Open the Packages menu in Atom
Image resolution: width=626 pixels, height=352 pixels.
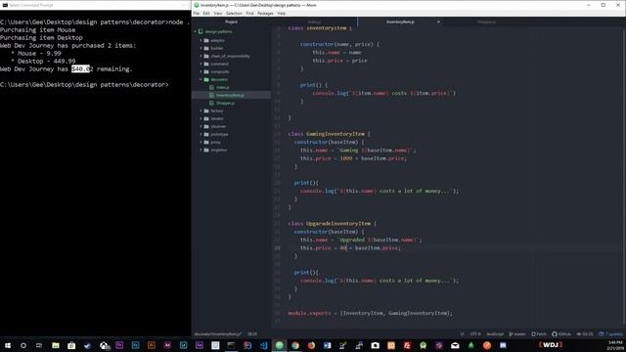pyautogui.click(x=265, y=13)
